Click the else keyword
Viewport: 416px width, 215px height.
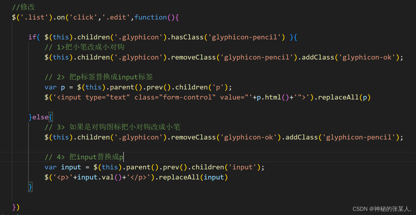pos(40,117)
